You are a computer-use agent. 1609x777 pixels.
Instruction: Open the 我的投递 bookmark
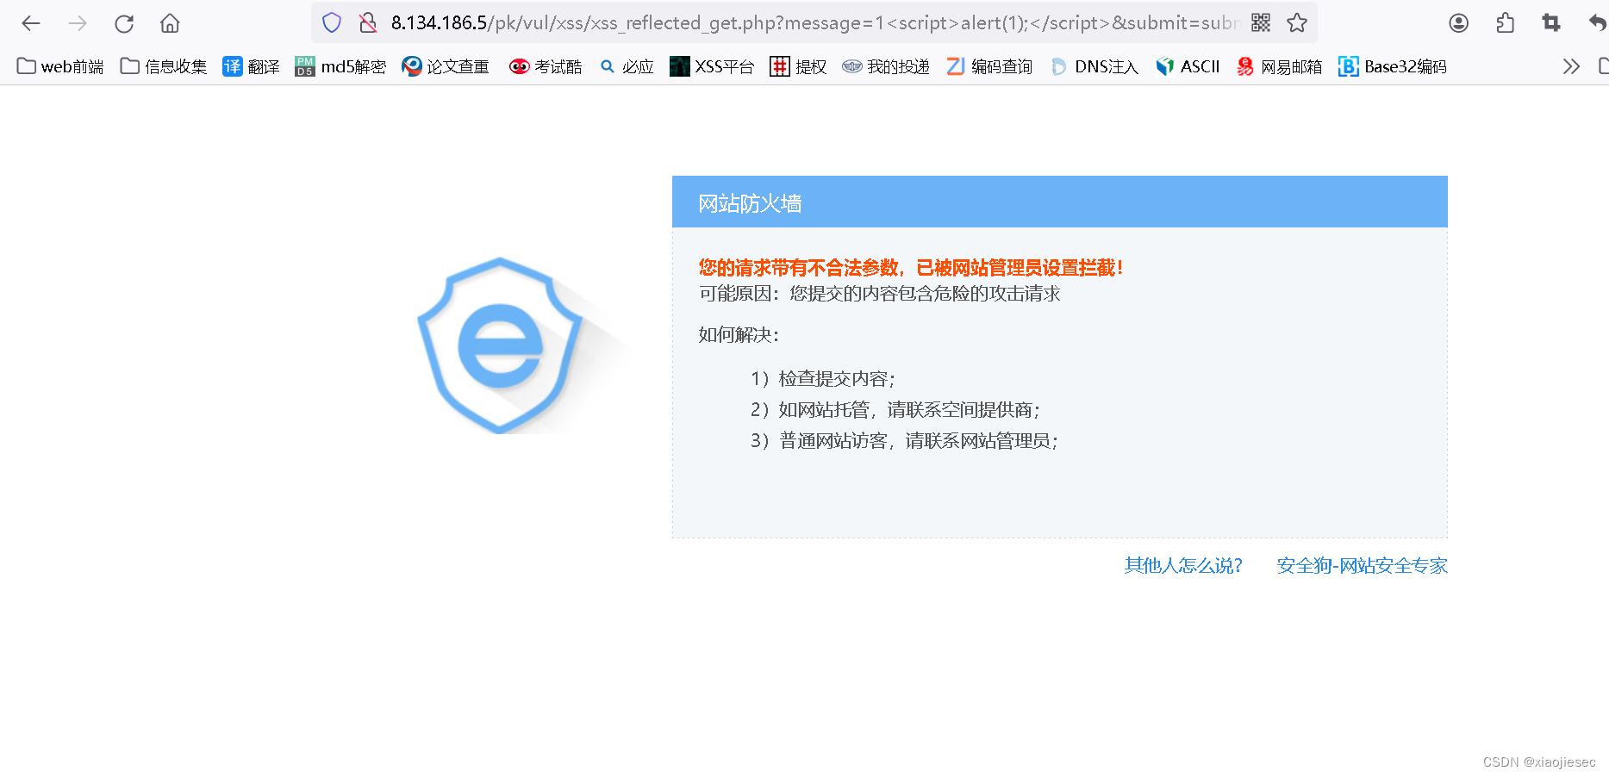click(x=886, y=66)
